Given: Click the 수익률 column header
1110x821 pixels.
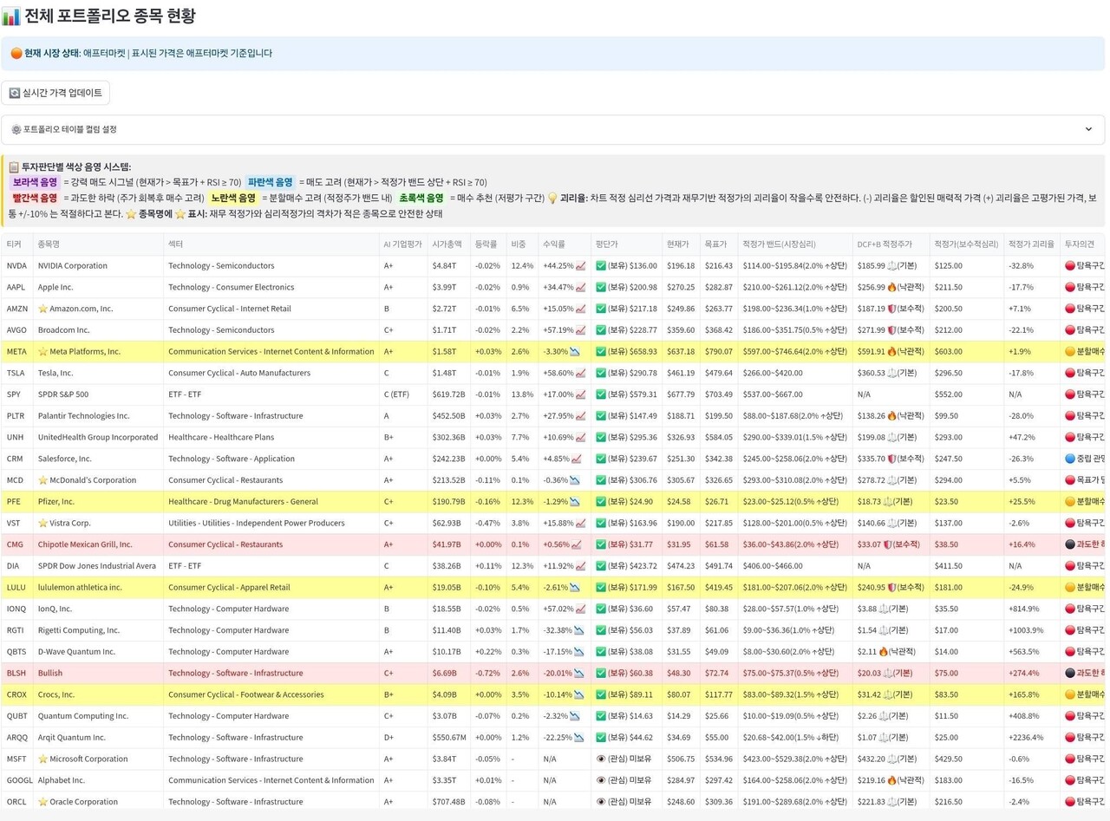Looking at the screenshot, I should point(552,244).
